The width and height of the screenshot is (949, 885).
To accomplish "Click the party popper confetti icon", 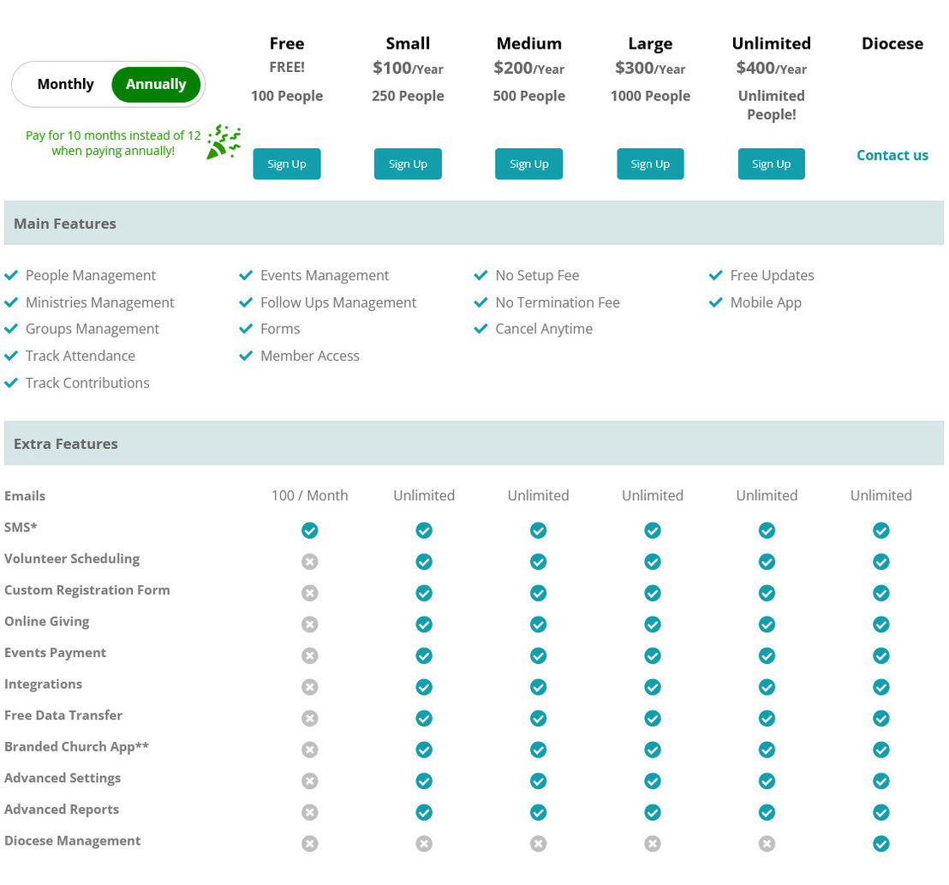I will [x=224, y=142].
